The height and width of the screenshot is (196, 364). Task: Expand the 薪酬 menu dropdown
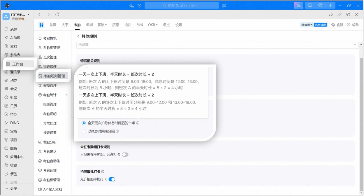click(x=102, y=25)
